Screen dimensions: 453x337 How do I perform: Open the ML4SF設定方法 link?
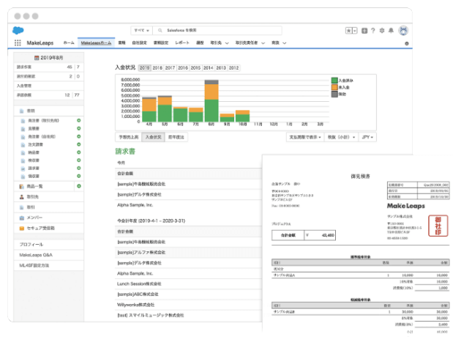point(34,265)
